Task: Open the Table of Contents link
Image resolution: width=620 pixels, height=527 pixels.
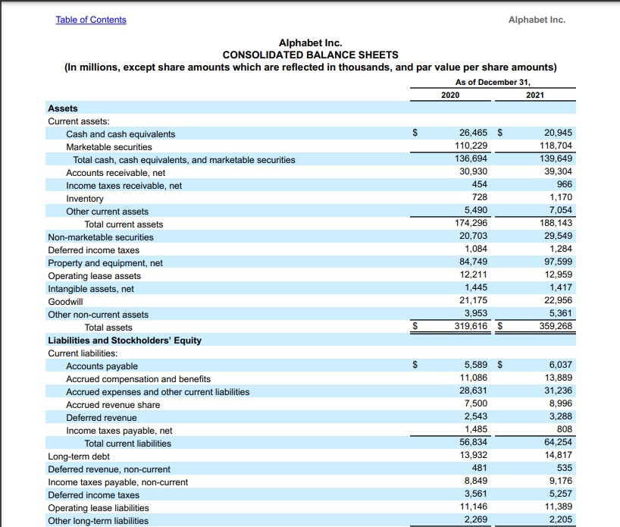Action: [x=91, y=20]
